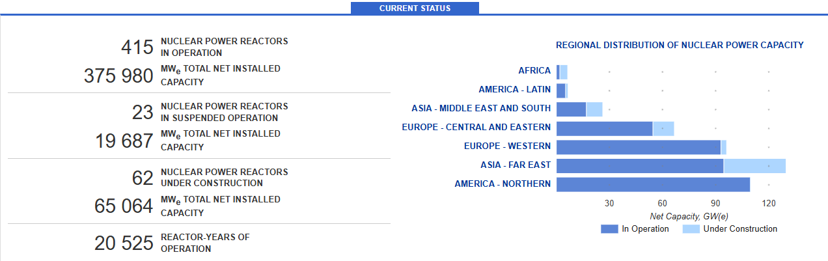828x261 pixels.
Task: Click the 62 reactors under construction figure
Action: coord(142,178)
